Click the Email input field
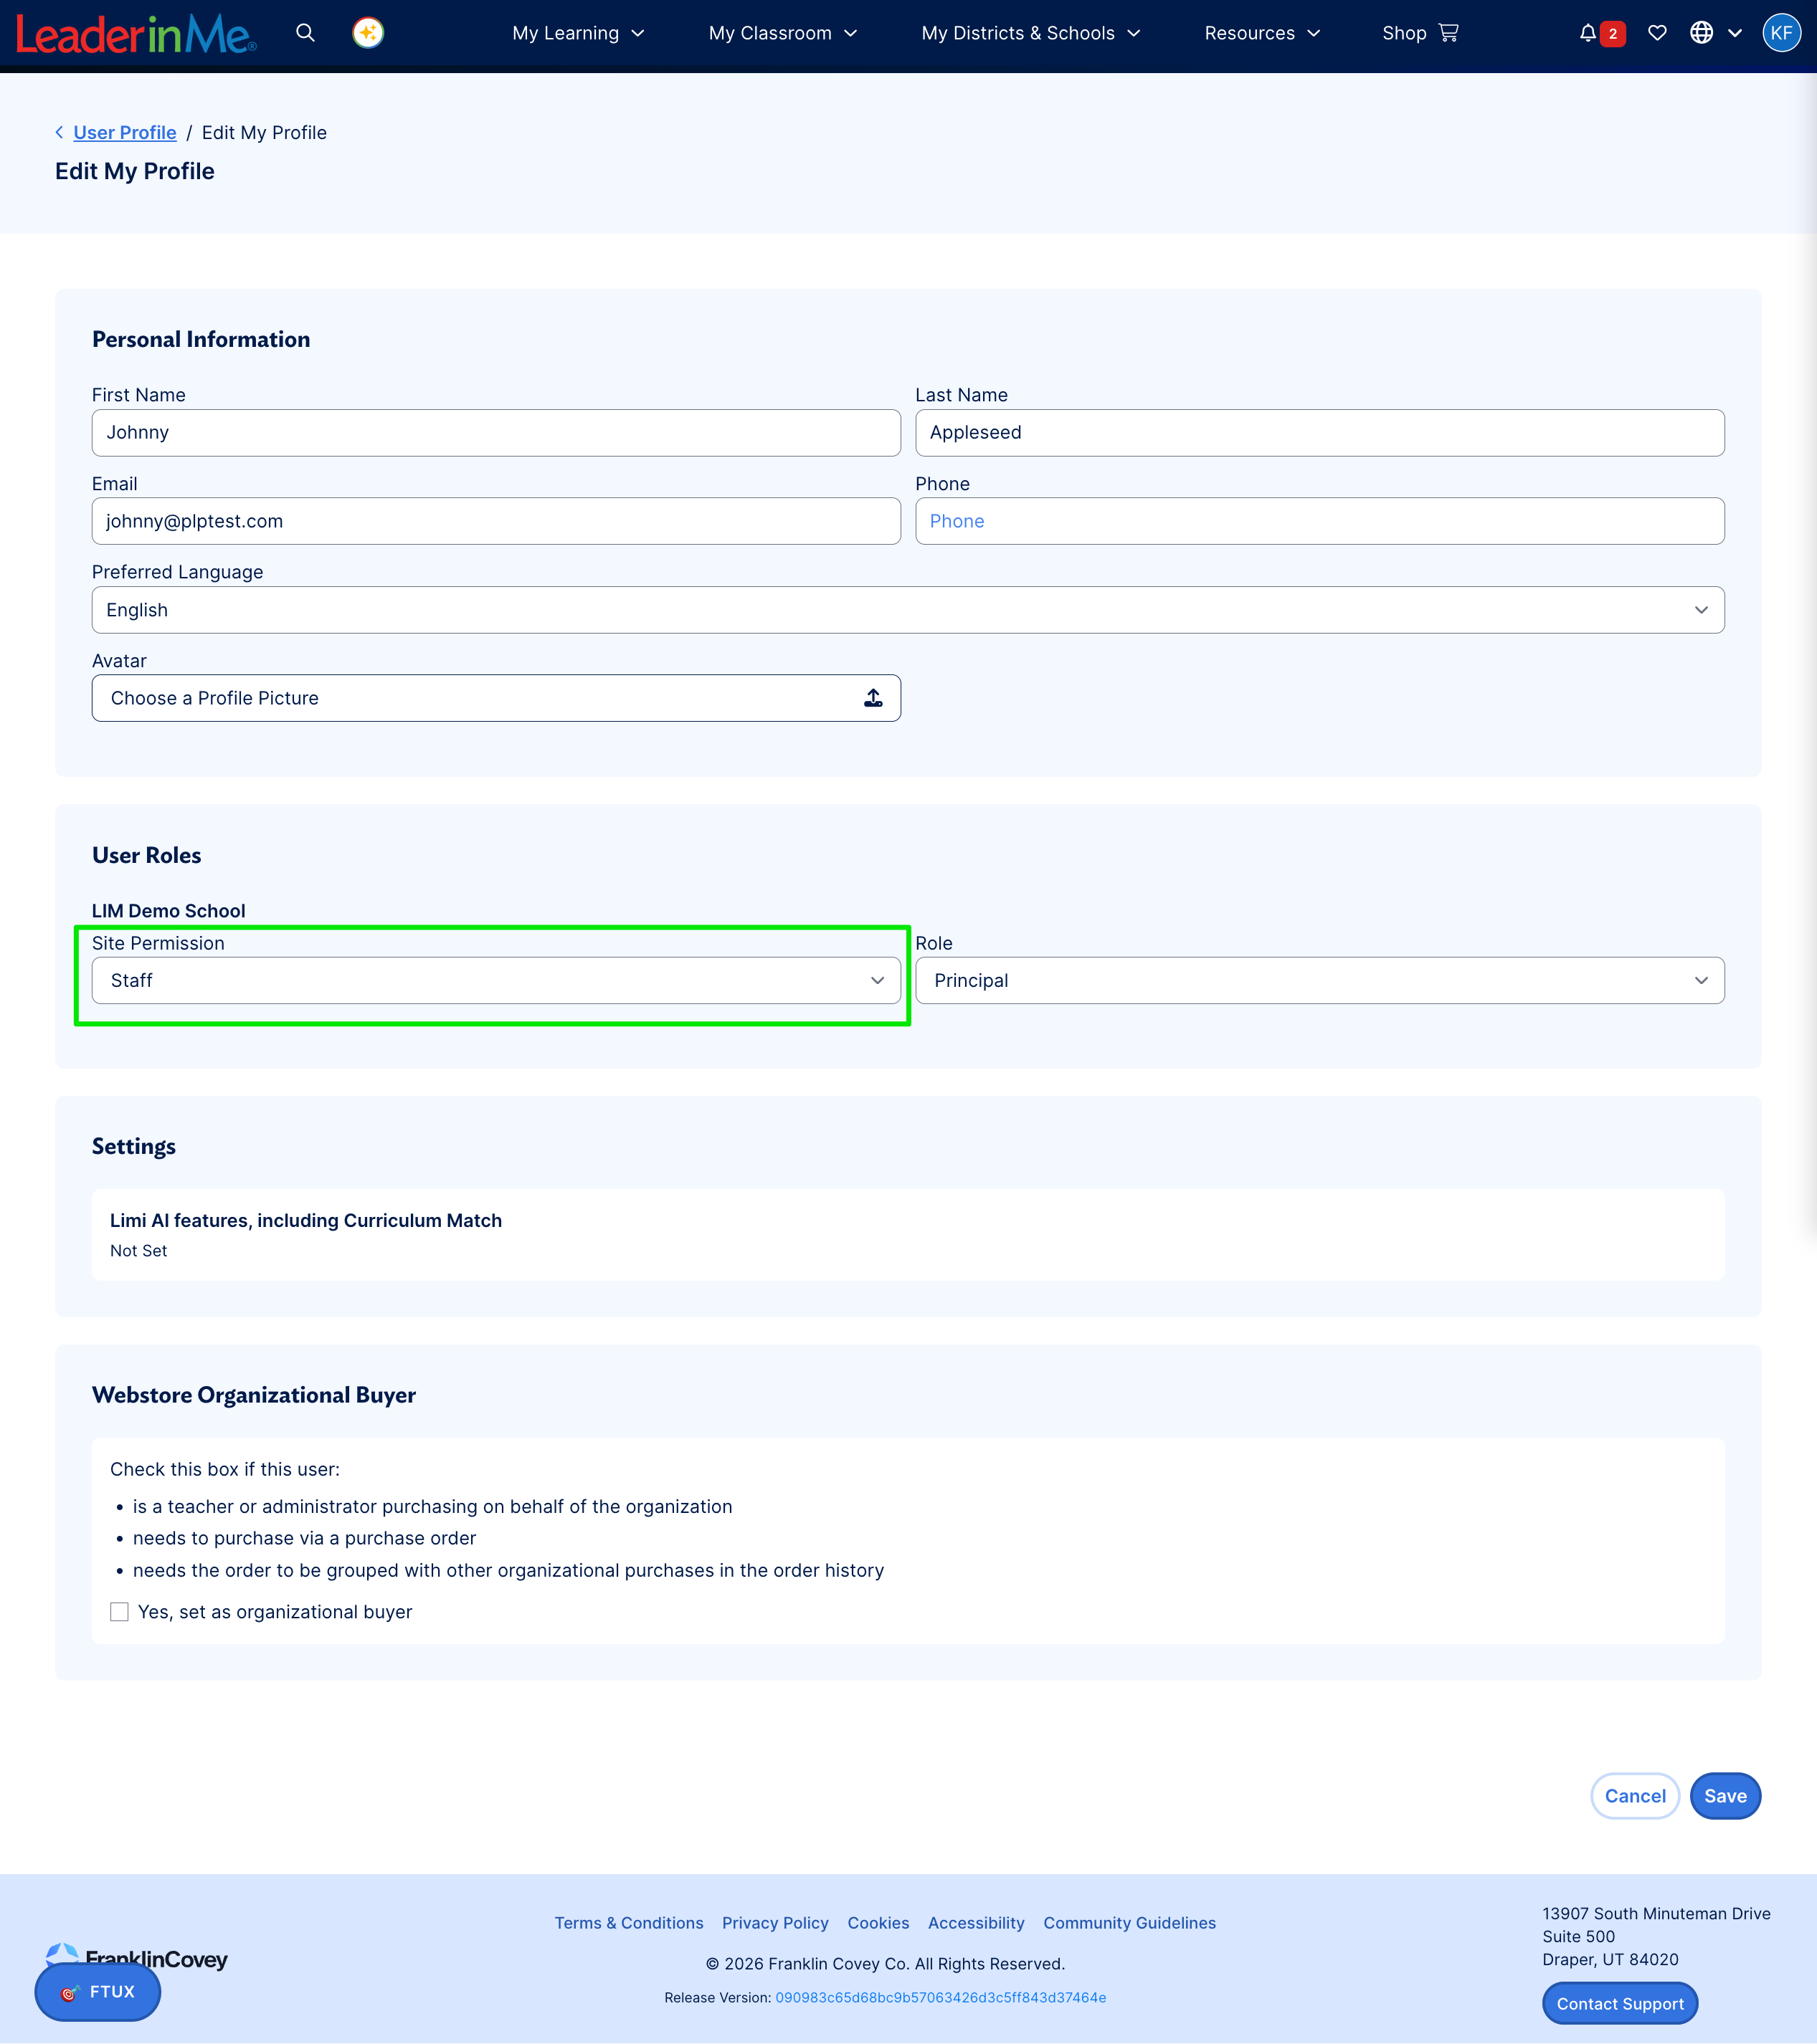Image resolution: width=1817 pixels, height=2044 pixels. click(496, 521)
